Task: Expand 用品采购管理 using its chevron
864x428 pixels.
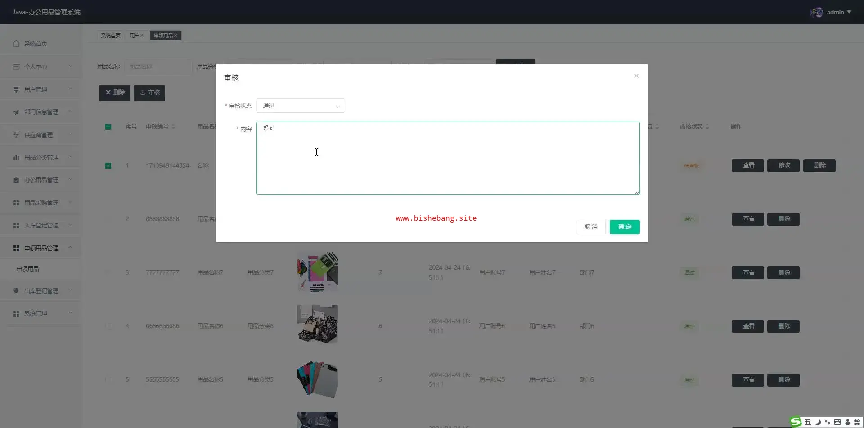Action: (70, 202)
